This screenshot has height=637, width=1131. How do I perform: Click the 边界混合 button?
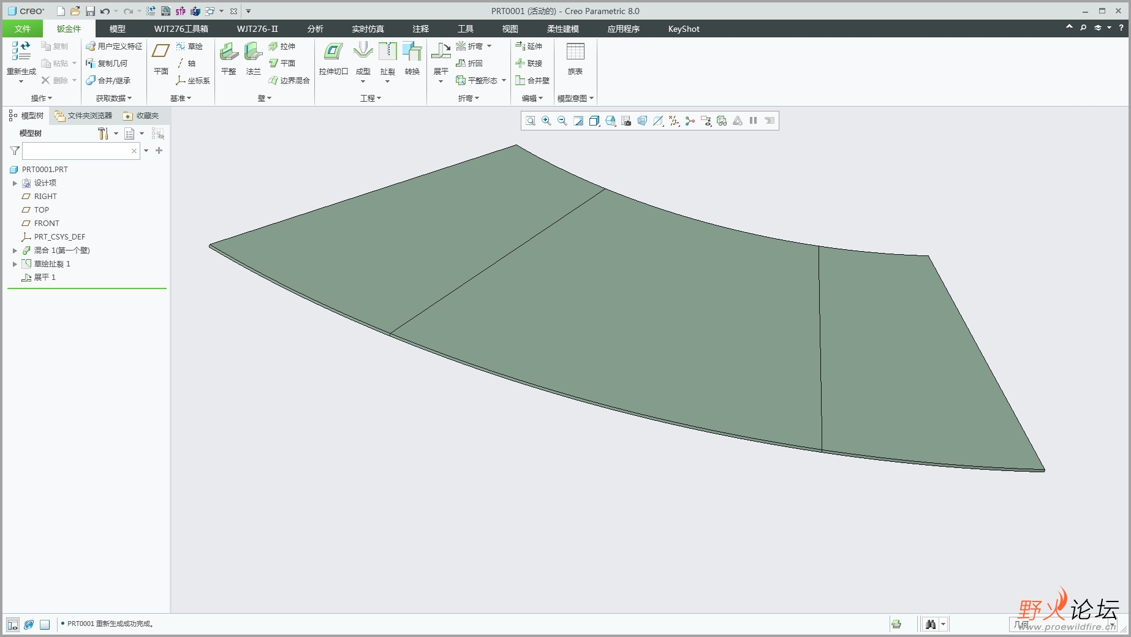(289, 80)
